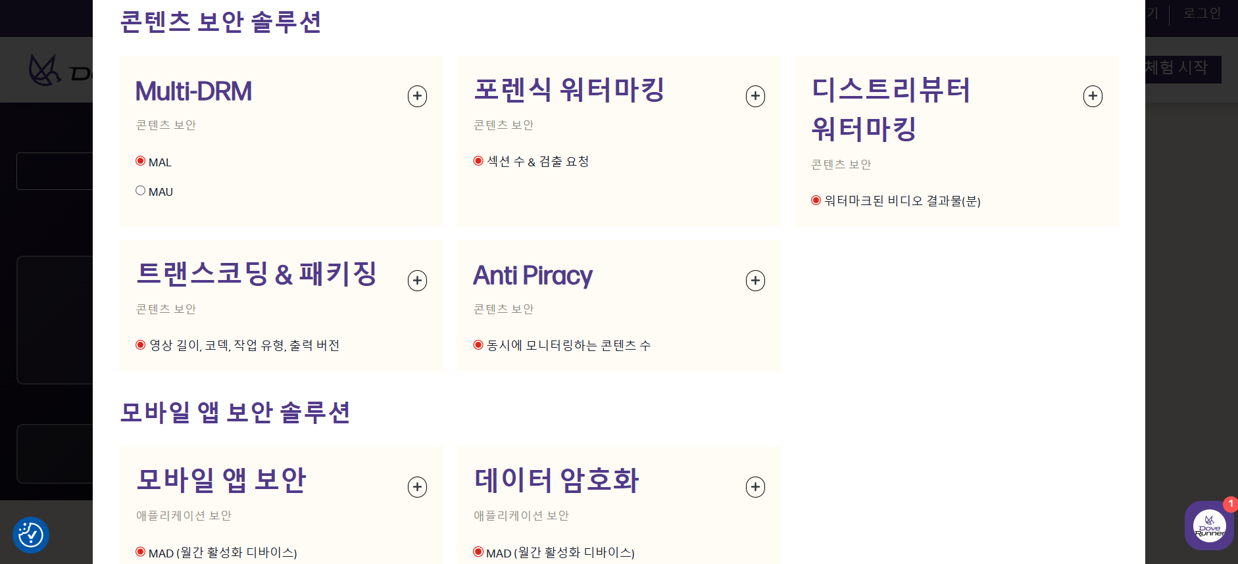Choose 영상 길이, 코덱 radio option
Screen dimensions: 1238x564
(x=141, y=345)
